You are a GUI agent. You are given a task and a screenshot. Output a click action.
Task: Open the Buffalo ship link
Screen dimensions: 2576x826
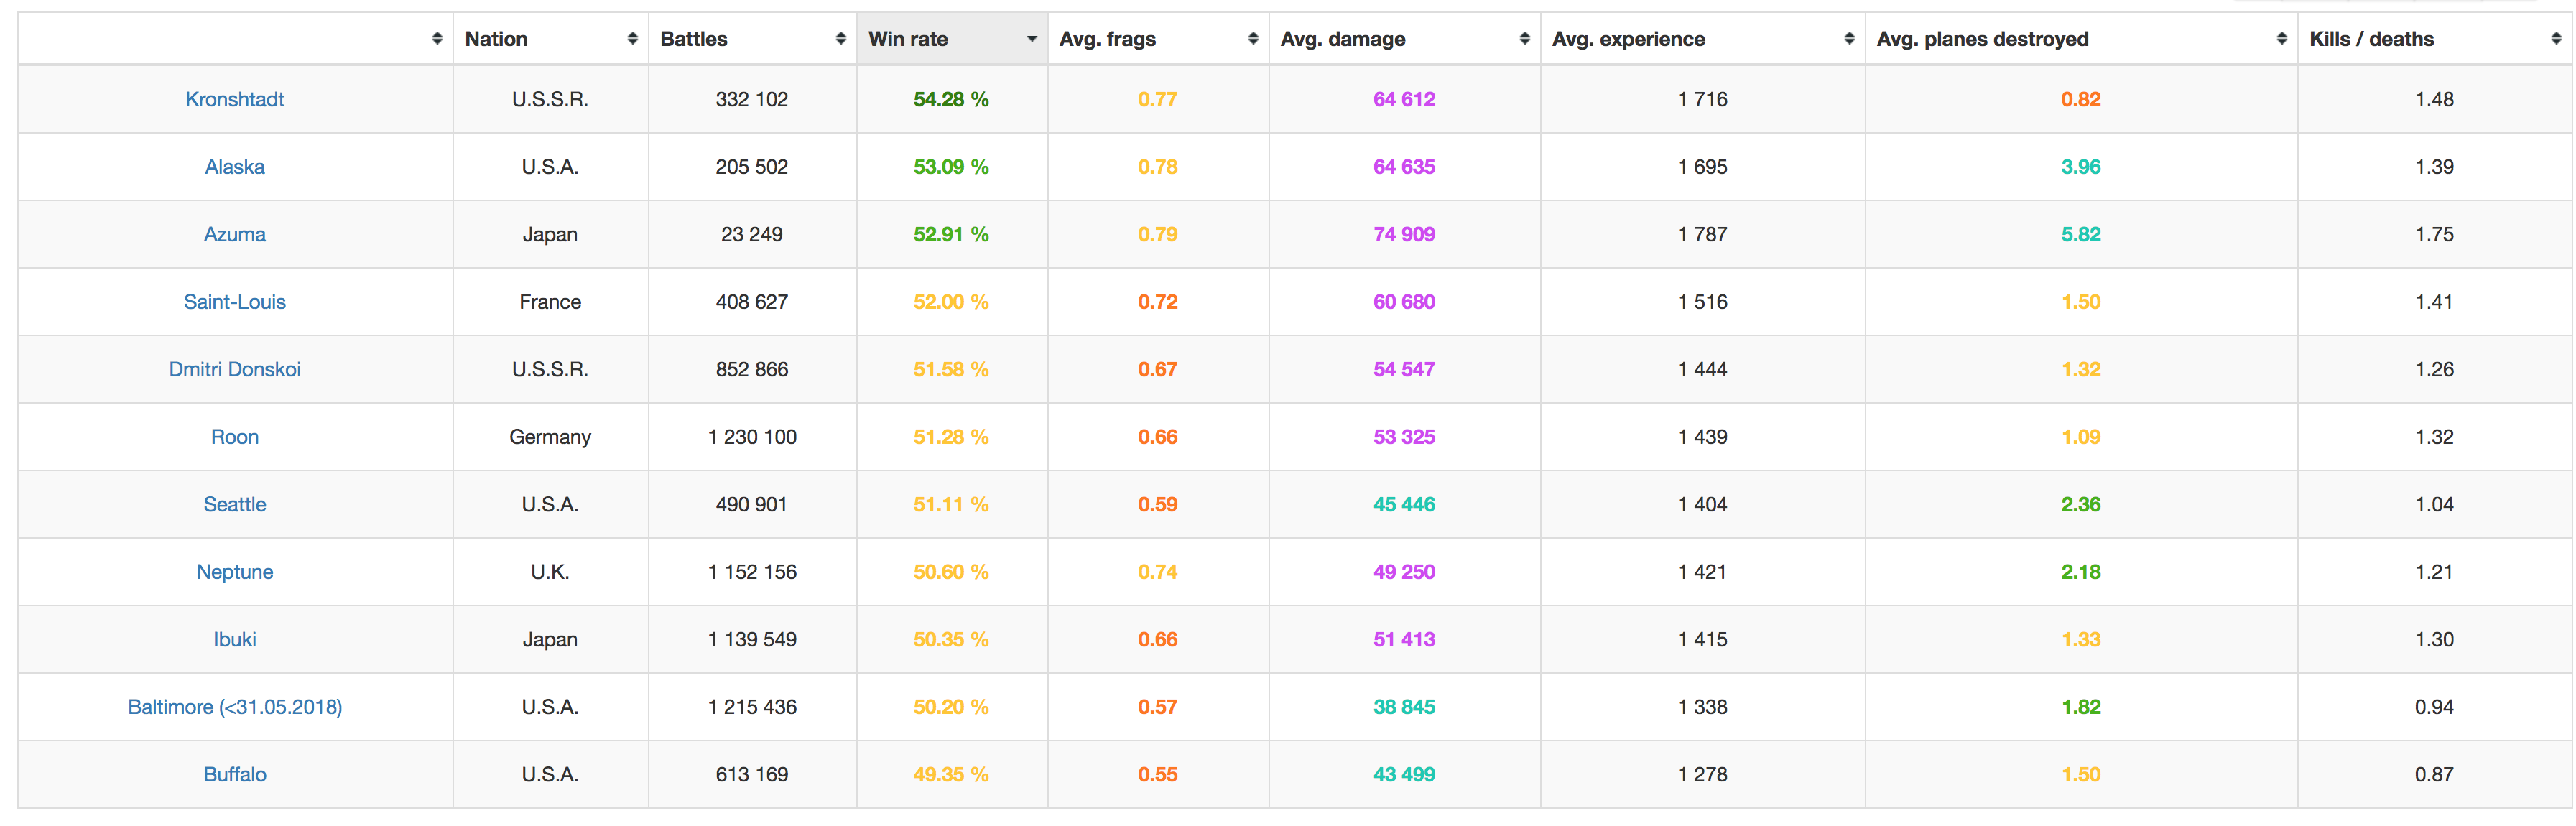[234, 774]
